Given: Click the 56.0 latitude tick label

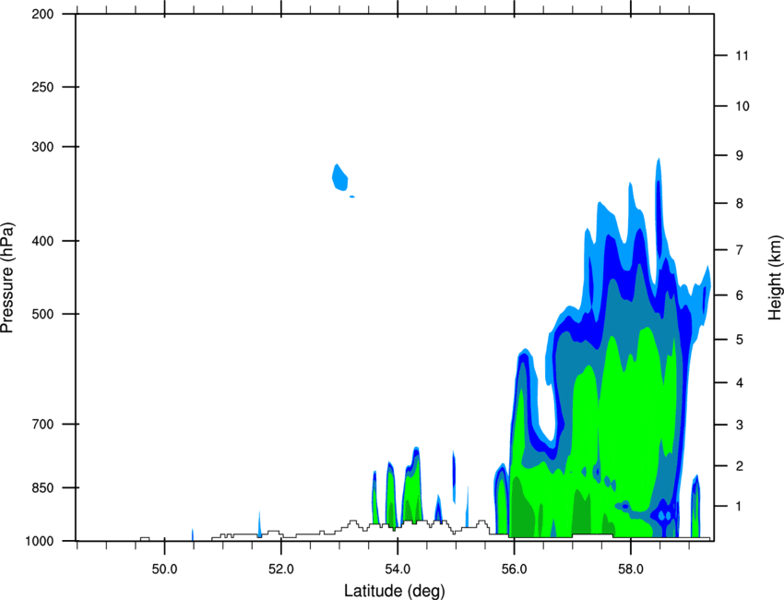Looking at the screenshot, I should click(514, 570).
